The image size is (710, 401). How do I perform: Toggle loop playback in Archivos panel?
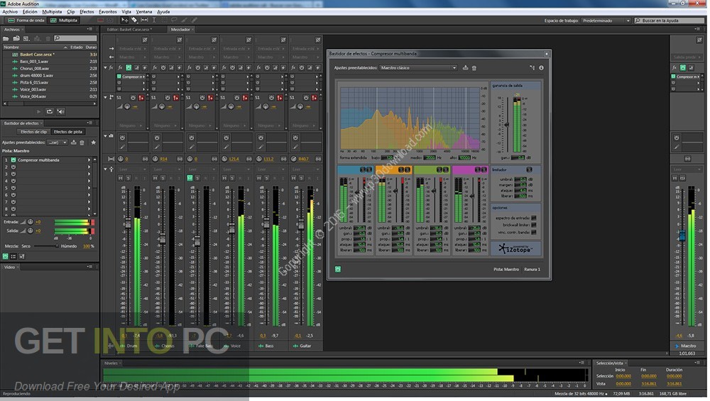tap(50, 111)
